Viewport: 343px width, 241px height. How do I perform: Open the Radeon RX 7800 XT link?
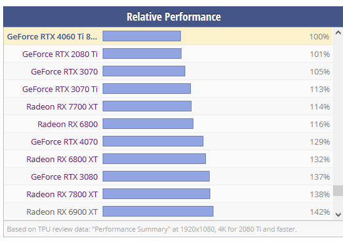coord(62,194)
